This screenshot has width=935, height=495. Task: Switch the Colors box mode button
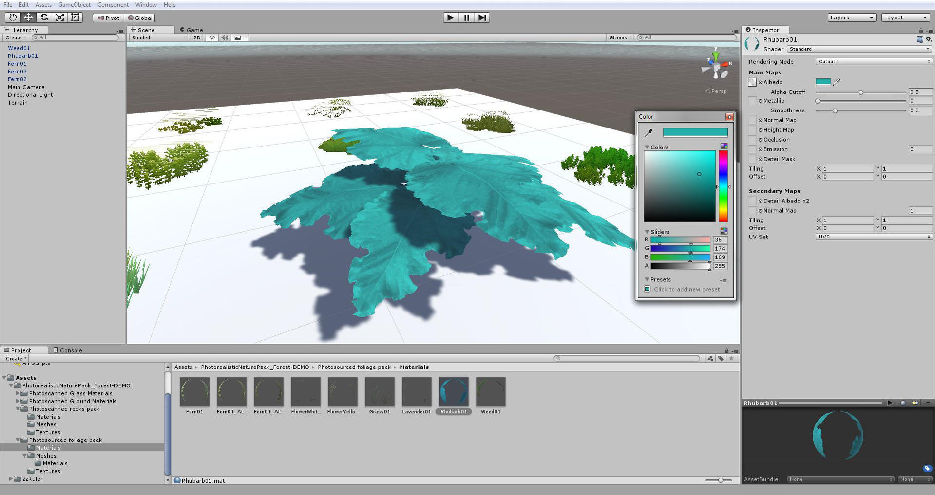click(x=724, y=147)
